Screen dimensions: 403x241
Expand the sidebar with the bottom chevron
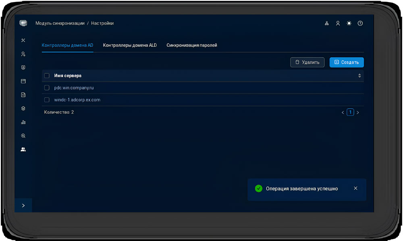pyautogui.click(x=23, y=206)
